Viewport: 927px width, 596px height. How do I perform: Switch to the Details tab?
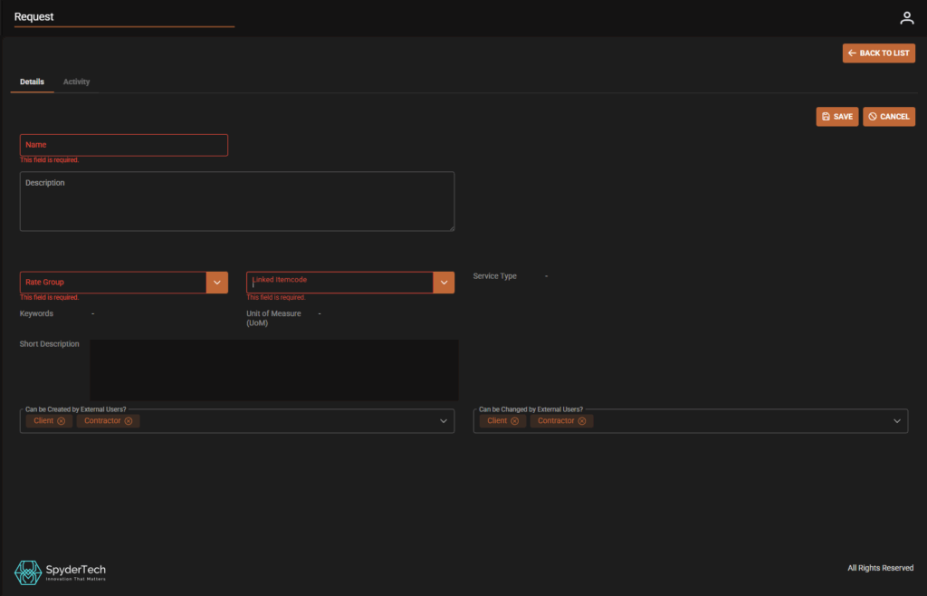pyautogui.click(x=32, y=82)
